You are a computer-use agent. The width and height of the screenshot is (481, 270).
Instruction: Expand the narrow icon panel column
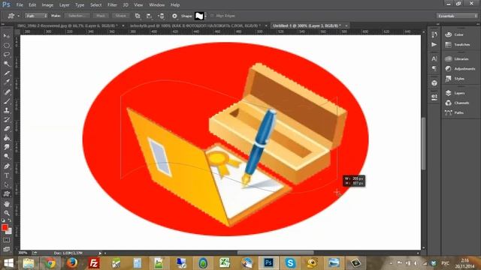coord(438,24)
